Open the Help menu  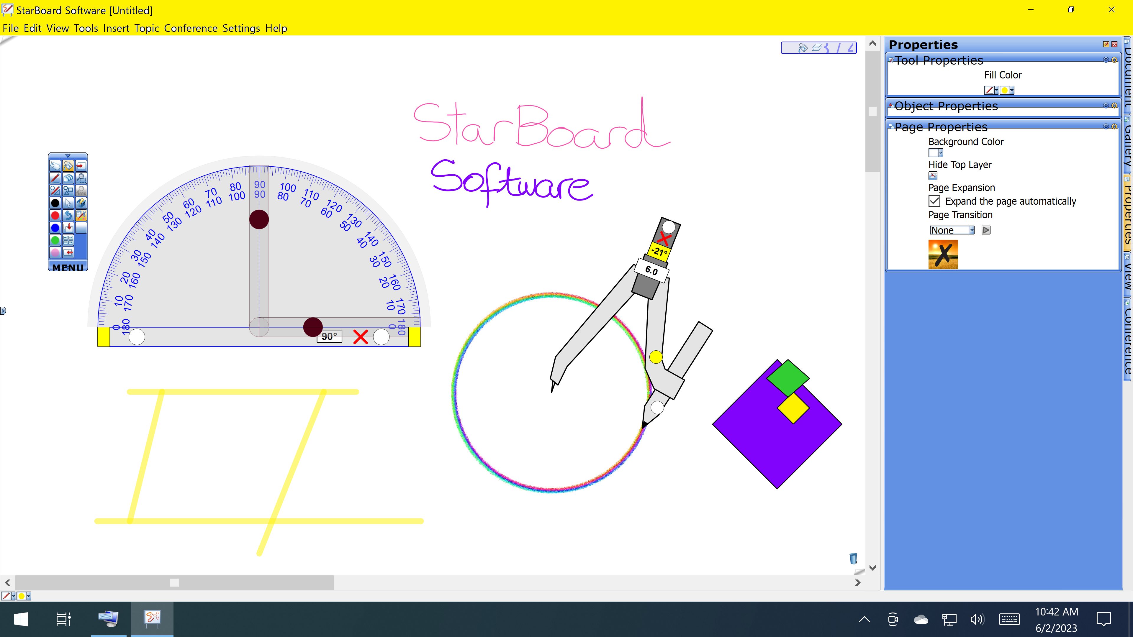click(x=276, y=28)
